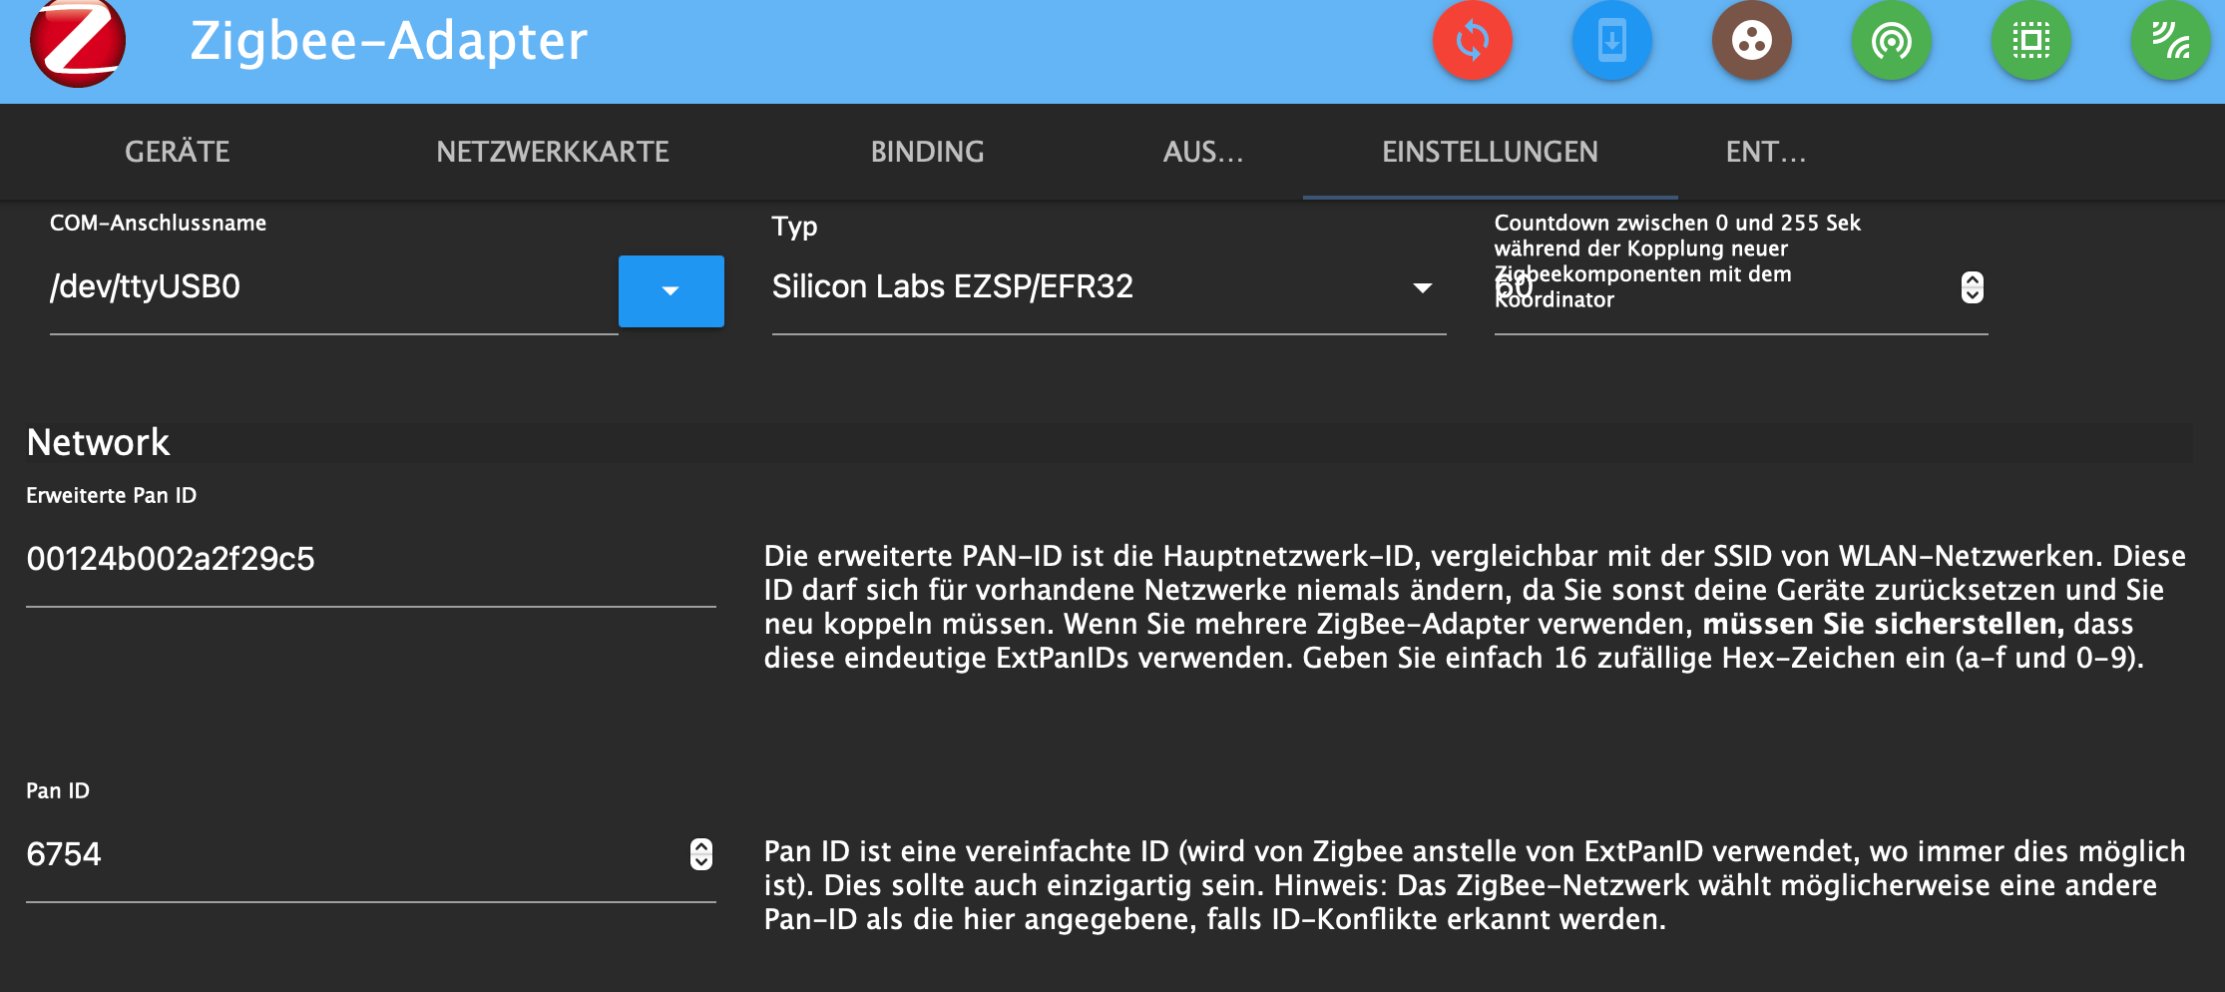Viewport: 2225px width, 992px height.
Task: Click the Zigbee logo in the header
Action: point(78,42)
